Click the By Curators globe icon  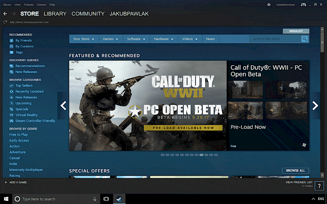pos(12,46)
